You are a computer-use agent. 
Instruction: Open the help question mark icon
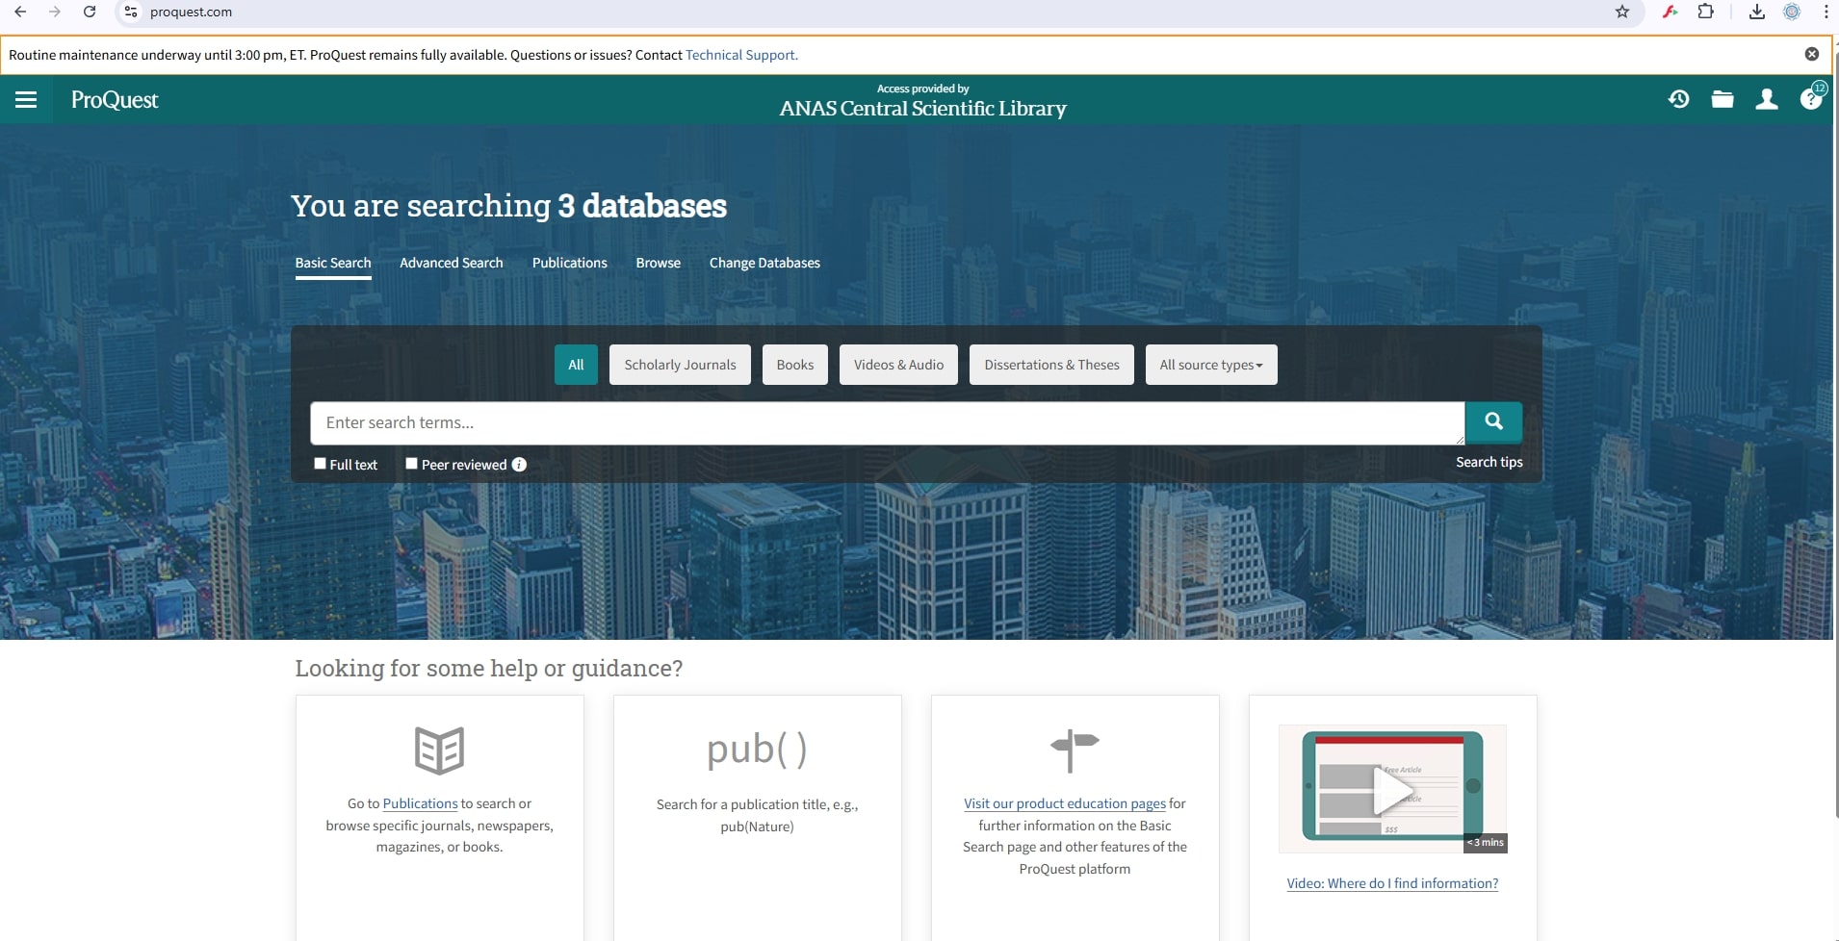pos(1810,99)
